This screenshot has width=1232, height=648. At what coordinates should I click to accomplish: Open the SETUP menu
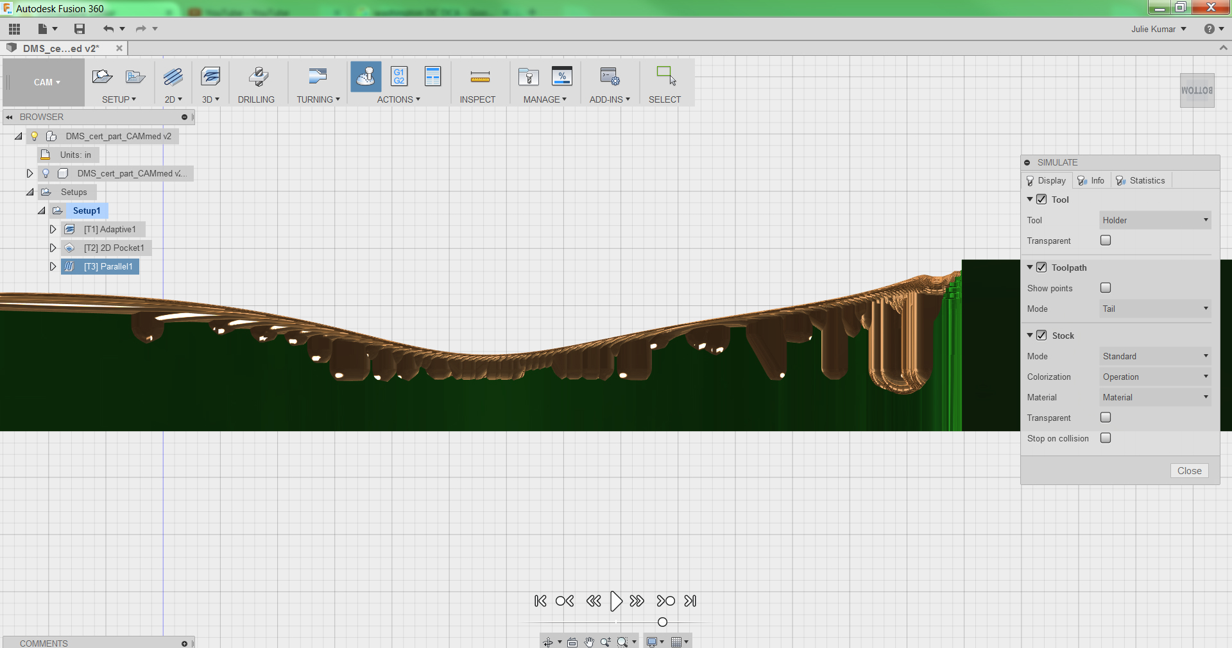(119, 99)
